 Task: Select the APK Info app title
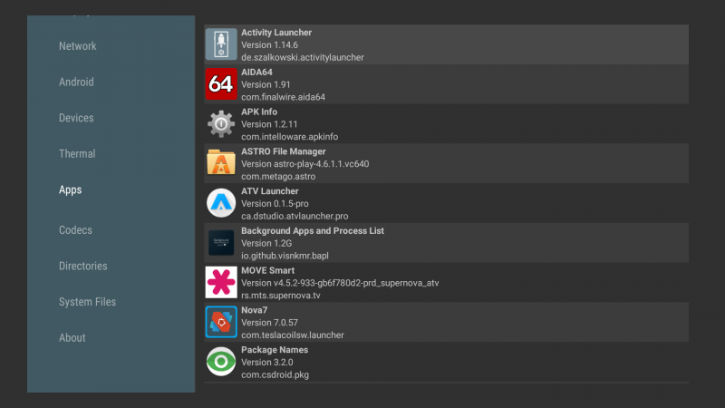[259, 112]
